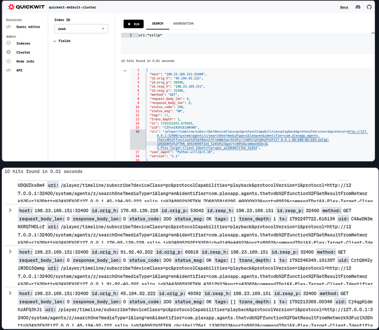Collapse the first JSON result chevron

point(125,70)
